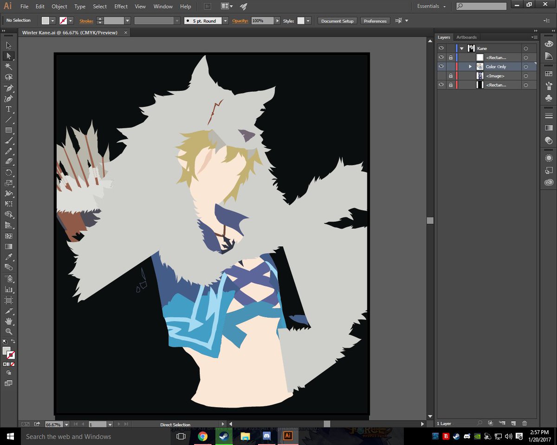Click the Document Setup button
Viewport: 557px width, 445px height.
pos(337,21)
